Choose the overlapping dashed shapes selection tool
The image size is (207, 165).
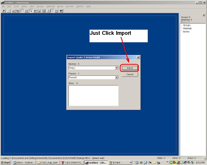click(x=26, y=11)
